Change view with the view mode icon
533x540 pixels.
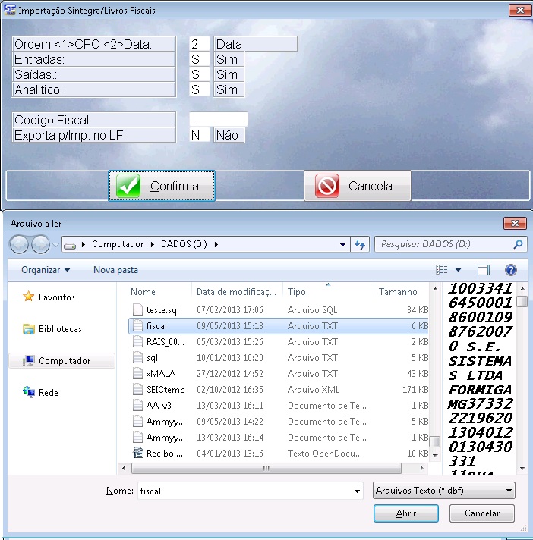coord(442,270)
